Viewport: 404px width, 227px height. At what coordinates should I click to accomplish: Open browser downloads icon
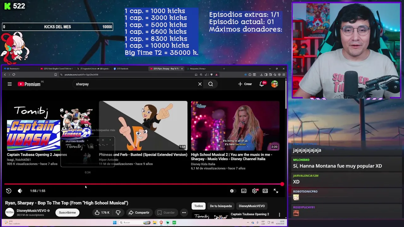[261, 75]
